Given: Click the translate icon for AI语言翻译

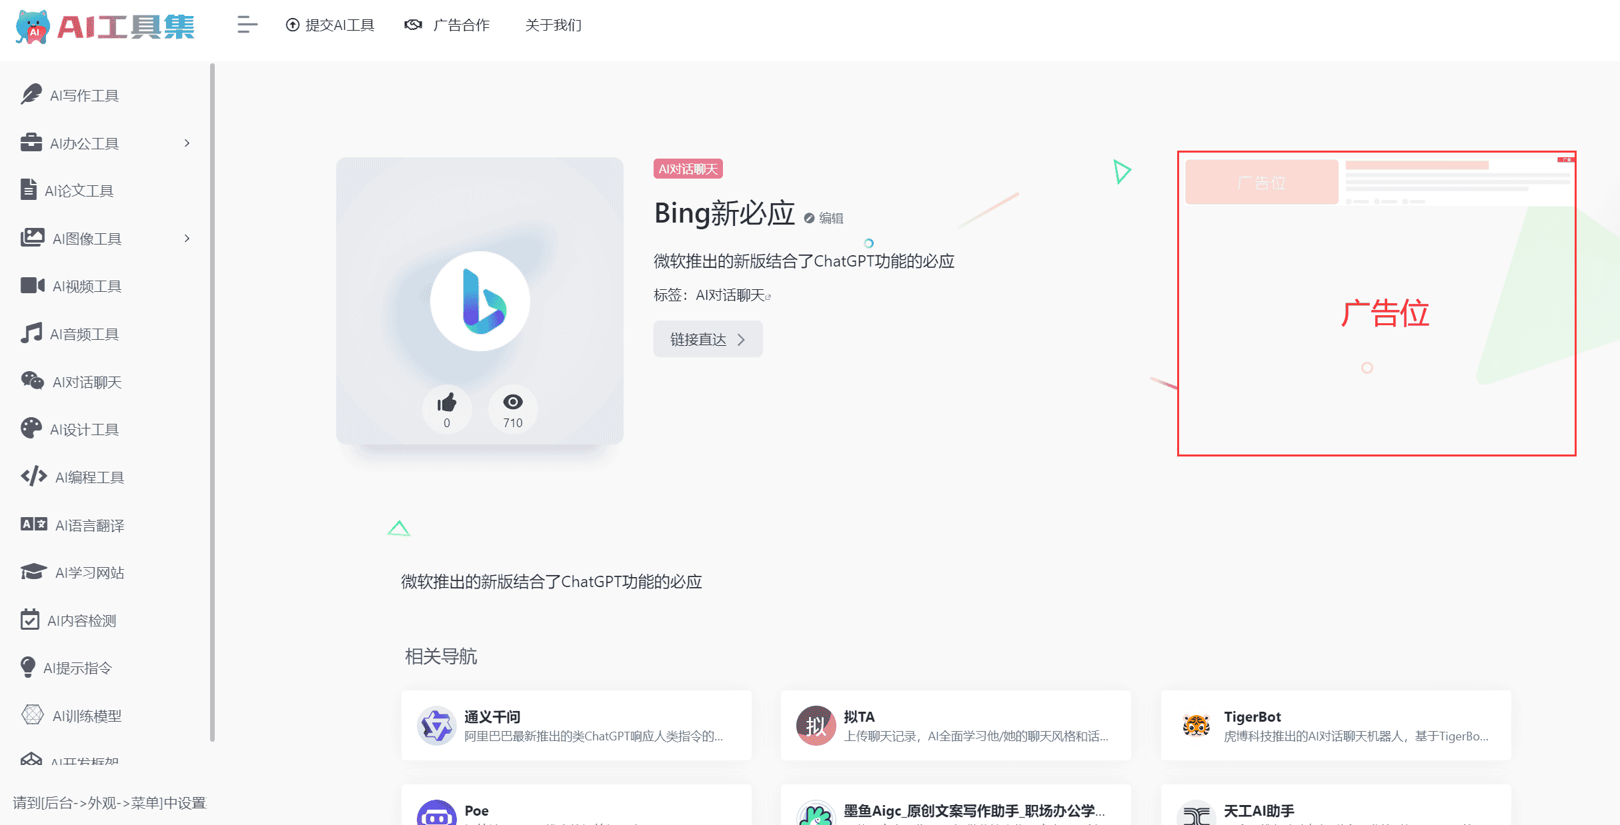Looking at the screenshot, I should (x=33, y=524).
